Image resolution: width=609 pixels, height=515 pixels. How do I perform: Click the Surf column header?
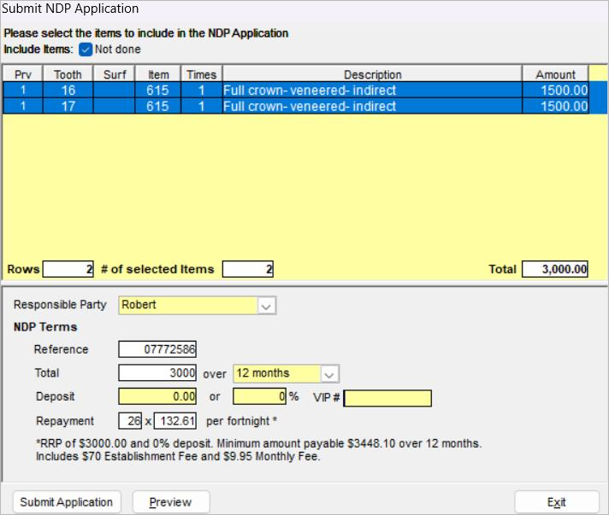[x=115, y=74]
